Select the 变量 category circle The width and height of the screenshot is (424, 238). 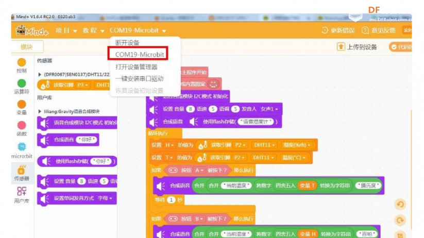coord(22,104)
